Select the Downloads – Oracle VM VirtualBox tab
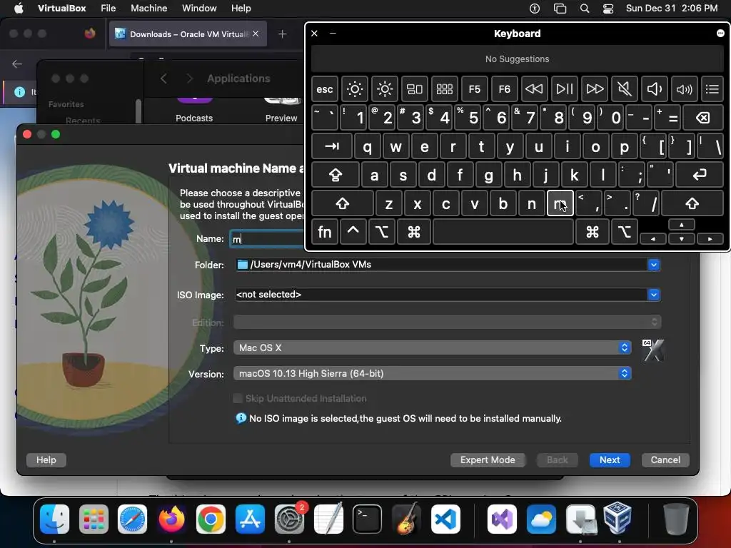The width and height of the screenshot is (731, 548). click(x=188, y=34)
